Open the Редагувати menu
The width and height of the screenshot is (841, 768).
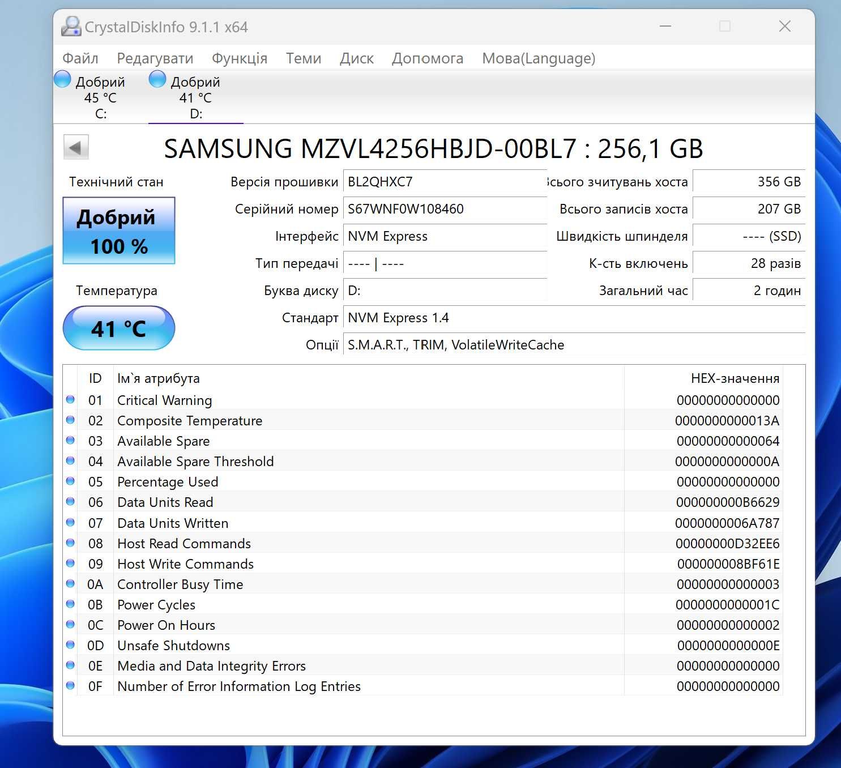click(x=155, y=58)
